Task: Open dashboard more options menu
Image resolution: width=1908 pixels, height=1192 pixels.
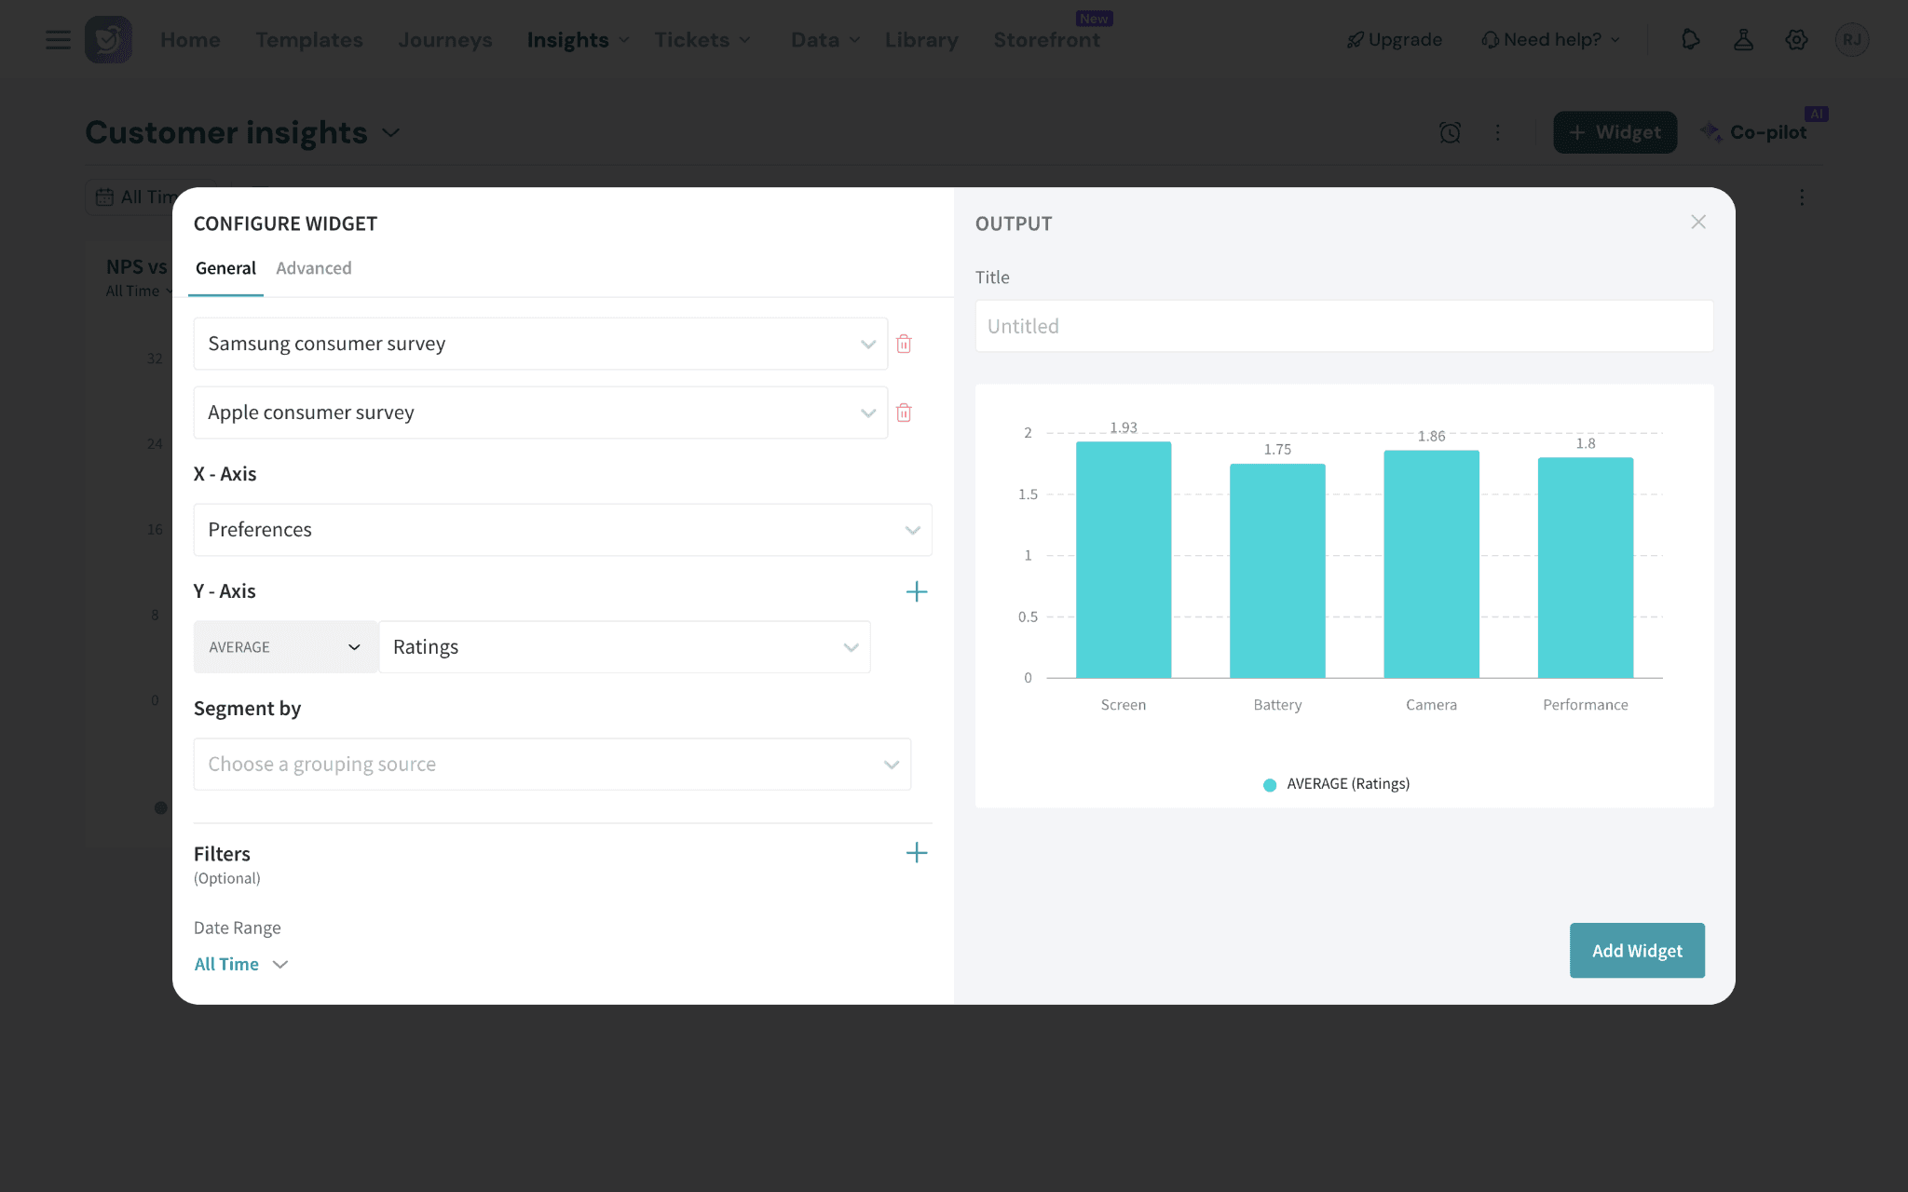Action: pyautogui.click(x=1498, y=132)
